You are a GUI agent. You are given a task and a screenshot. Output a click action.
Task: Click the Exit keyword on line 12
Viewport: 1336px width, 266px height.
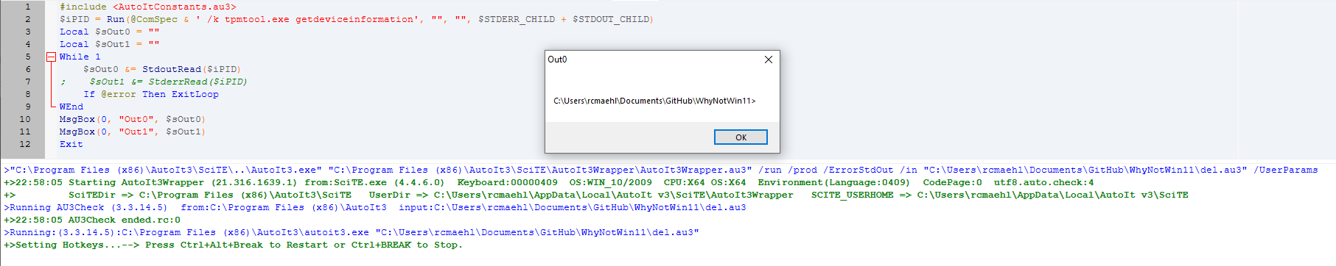[x=71, y=144]
